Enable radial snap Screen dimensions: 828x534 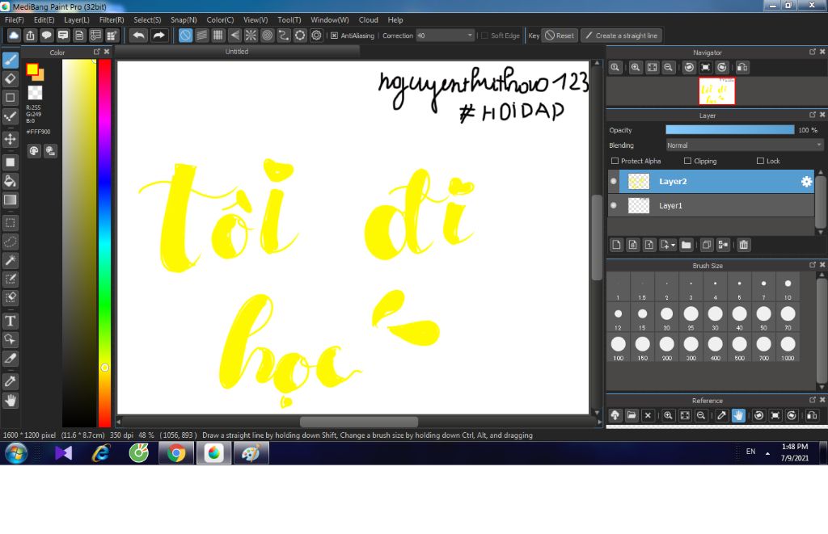[251, 36]
